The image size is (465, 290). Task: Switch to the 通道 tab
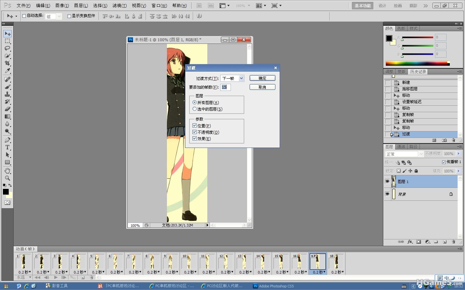coord(401,147)
